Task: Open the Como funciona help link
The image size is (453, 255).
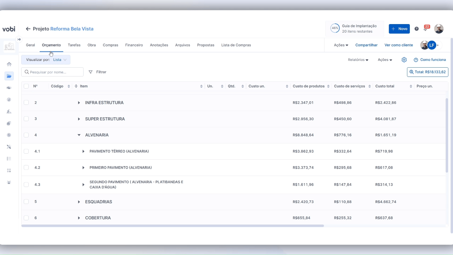Action: click(430, 60)
